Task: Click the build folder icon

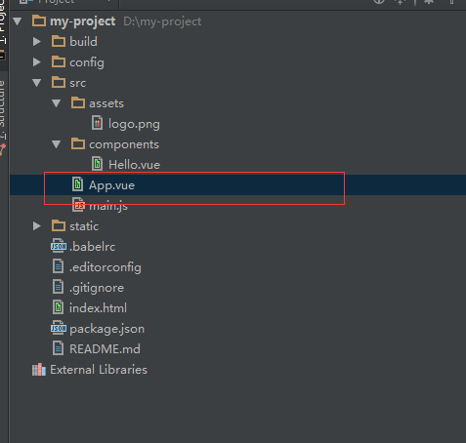Action: click(59, 41)
